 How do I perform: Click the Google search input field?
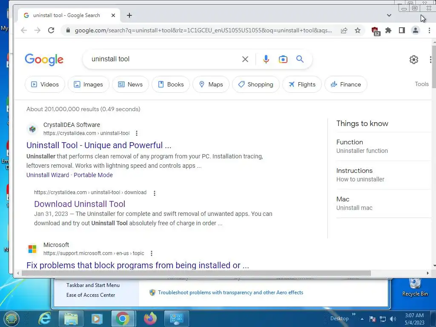point(164,59)
